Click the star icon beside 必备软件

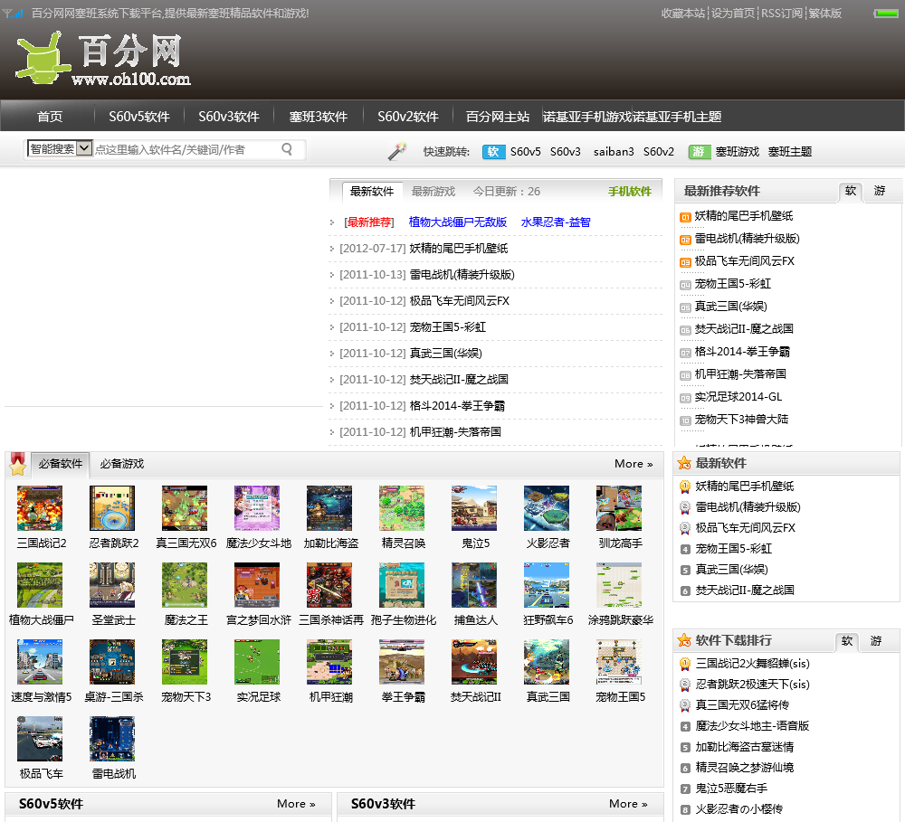click(x=18, y=464)
